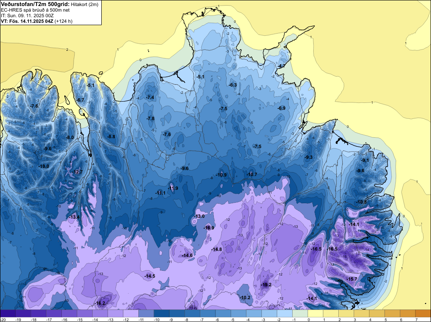431x322 pixels.
Task: Click the pale green legend swatch labeled -1
Action: pos(300,313)
